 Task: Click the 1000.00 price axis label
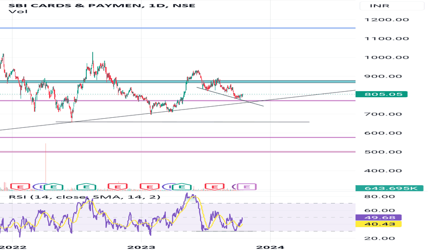click(387, 57)
